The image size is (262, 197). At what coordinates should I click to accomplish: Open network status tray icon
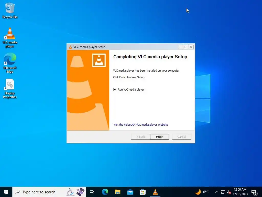click(x=223, y=192)
